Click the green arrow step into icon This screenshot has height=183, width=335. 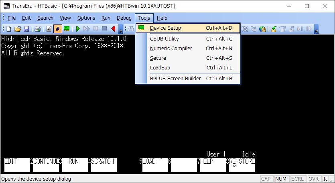[x=274, y=28]
